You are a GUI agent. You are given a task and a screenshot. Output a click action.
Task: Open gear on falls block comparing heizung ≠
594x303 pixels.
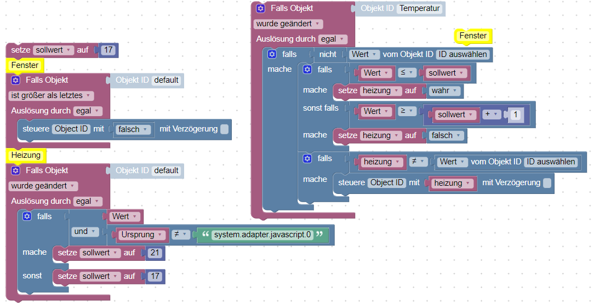point(307,158)
